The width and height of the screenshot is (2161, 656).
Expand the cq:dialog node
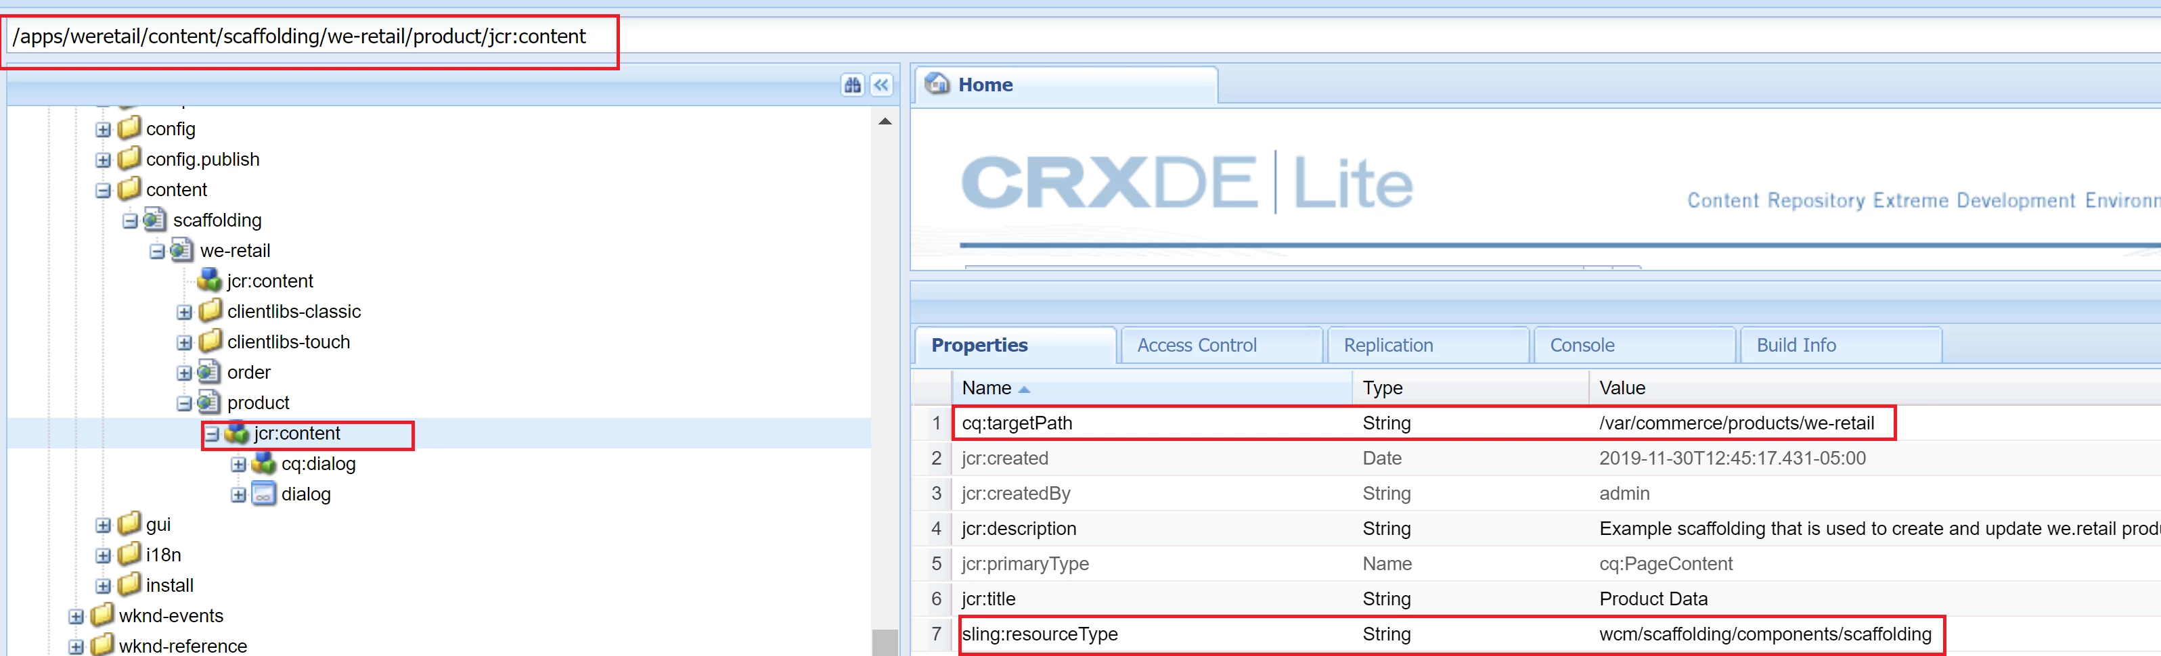coord(238,464)
